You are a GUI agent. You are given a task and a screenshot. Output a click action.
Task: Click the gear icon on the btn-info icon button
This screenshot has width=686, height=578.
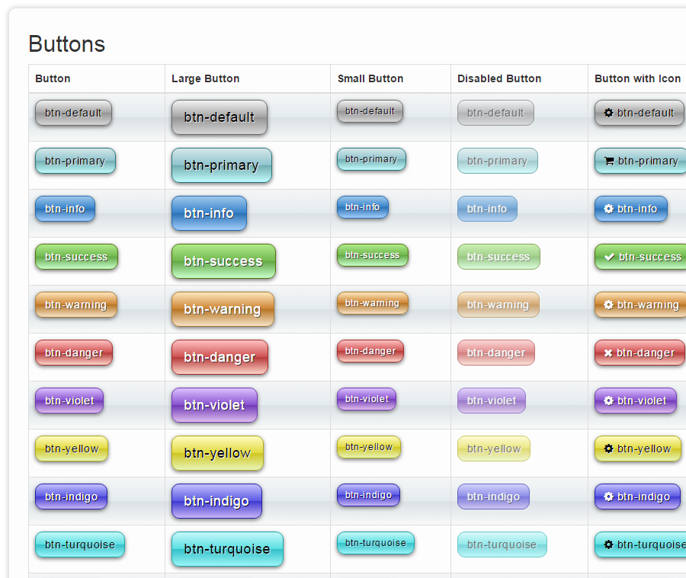[608, 209]
